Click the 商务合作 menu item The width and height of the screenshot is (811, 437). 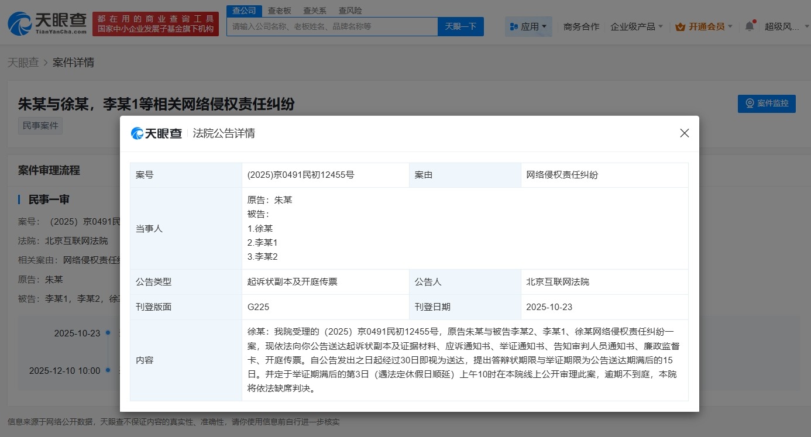pyautogui.click(x=581, y=26)
